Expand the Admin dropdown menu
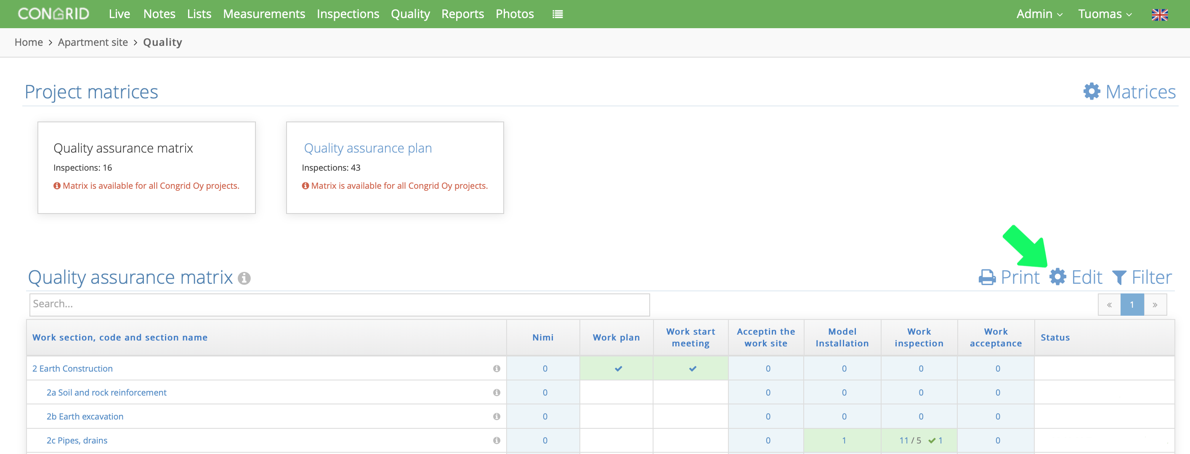1190x454 pixels. pyautogui.click(x=1039, y=14)
